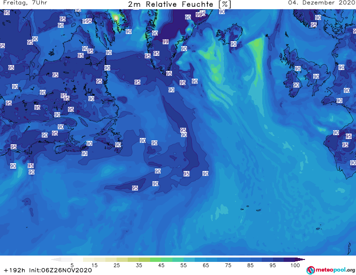
Task: Click the '85' label on color scale
Action: point(251,265)
